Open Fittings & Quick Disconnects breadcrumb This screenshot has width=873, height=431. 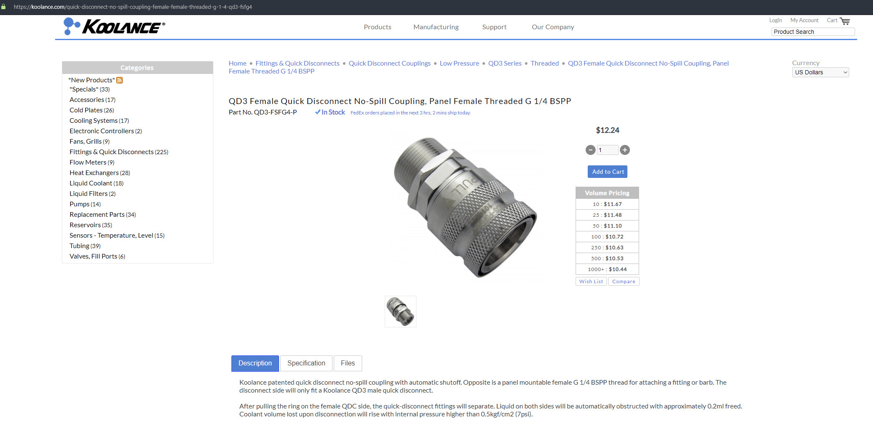[x=297, y=63]
